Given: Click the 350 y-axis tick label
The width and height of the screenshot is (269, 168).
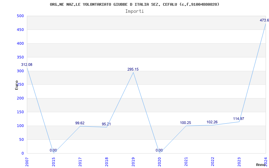Looking at the screenshot, I should tap(20, 57).
